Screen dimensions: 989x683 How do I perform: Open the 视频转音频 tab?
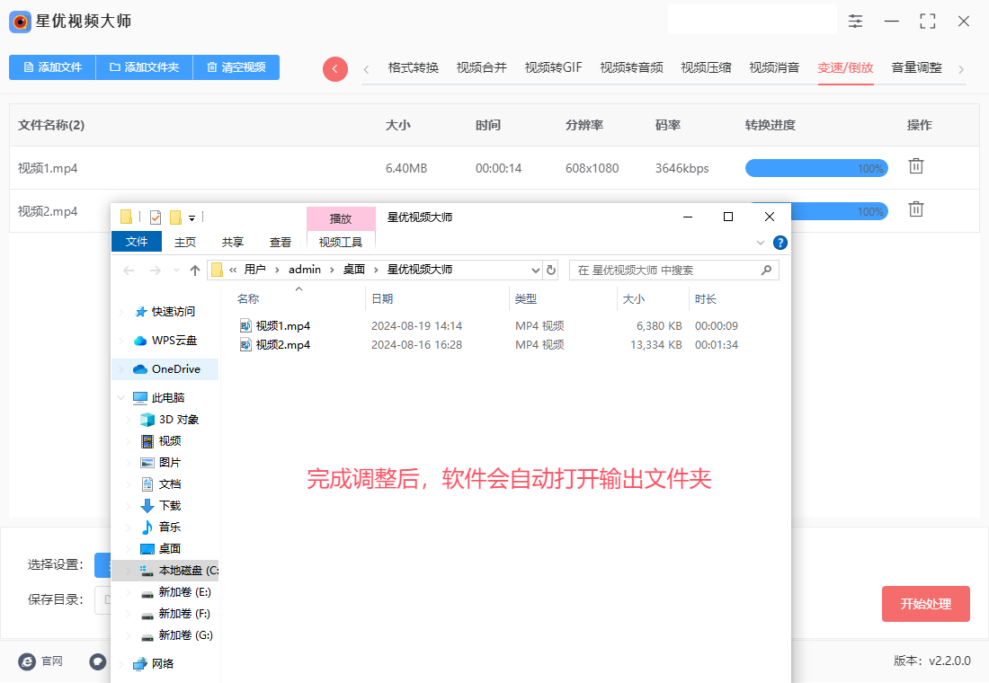click(631, 67)
